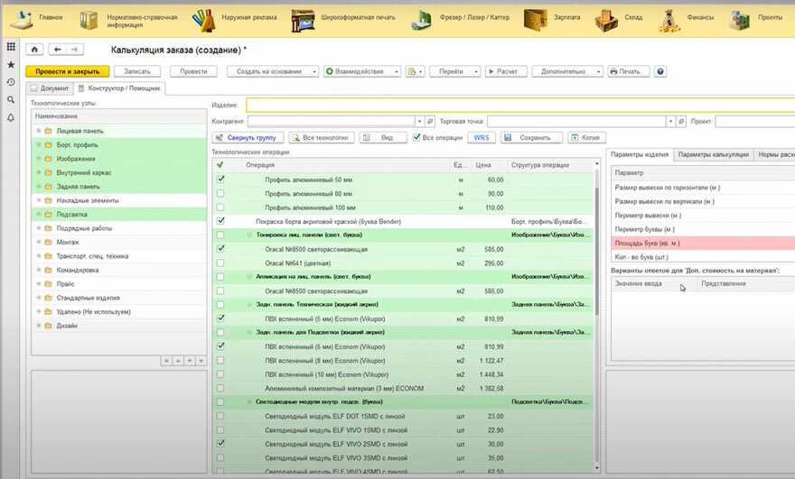
Task: Click open icon next to Контрагент field
Action: click(430, 122)
